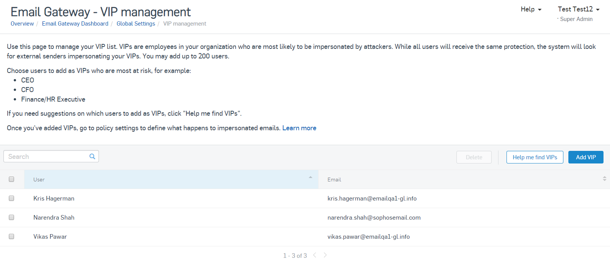Screen dimensions: 610x275
Task: Go to next page arrow
Action: coord(325,255)
